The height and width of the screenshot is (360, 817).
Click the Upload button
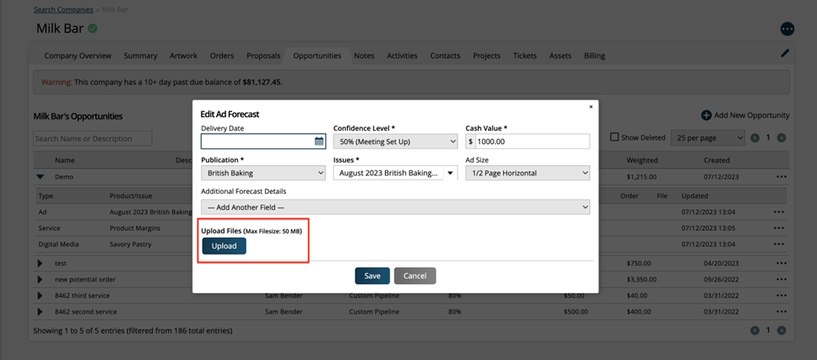[x=224, y=246]
